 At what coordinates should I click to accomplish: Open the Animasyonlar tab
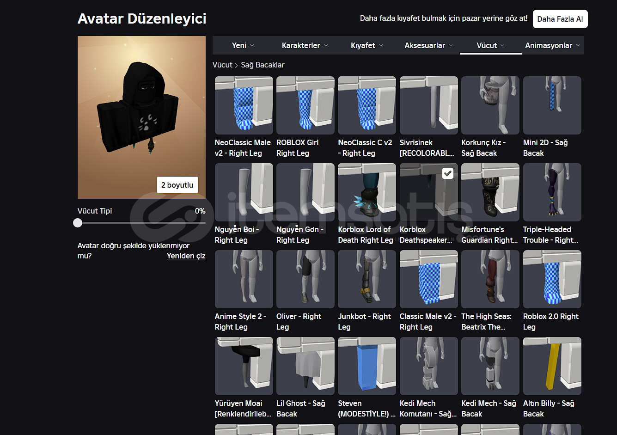552,45
